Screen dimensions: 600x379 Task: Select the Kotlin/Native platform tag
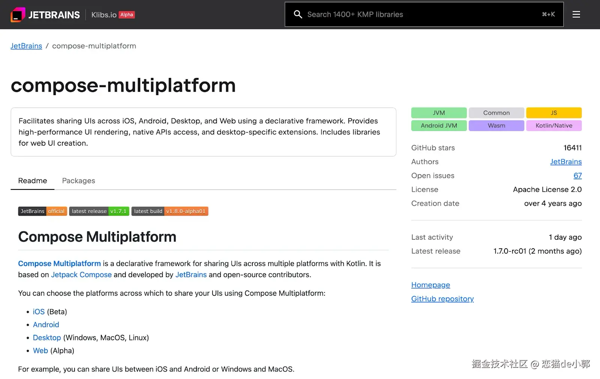[553, 125]
